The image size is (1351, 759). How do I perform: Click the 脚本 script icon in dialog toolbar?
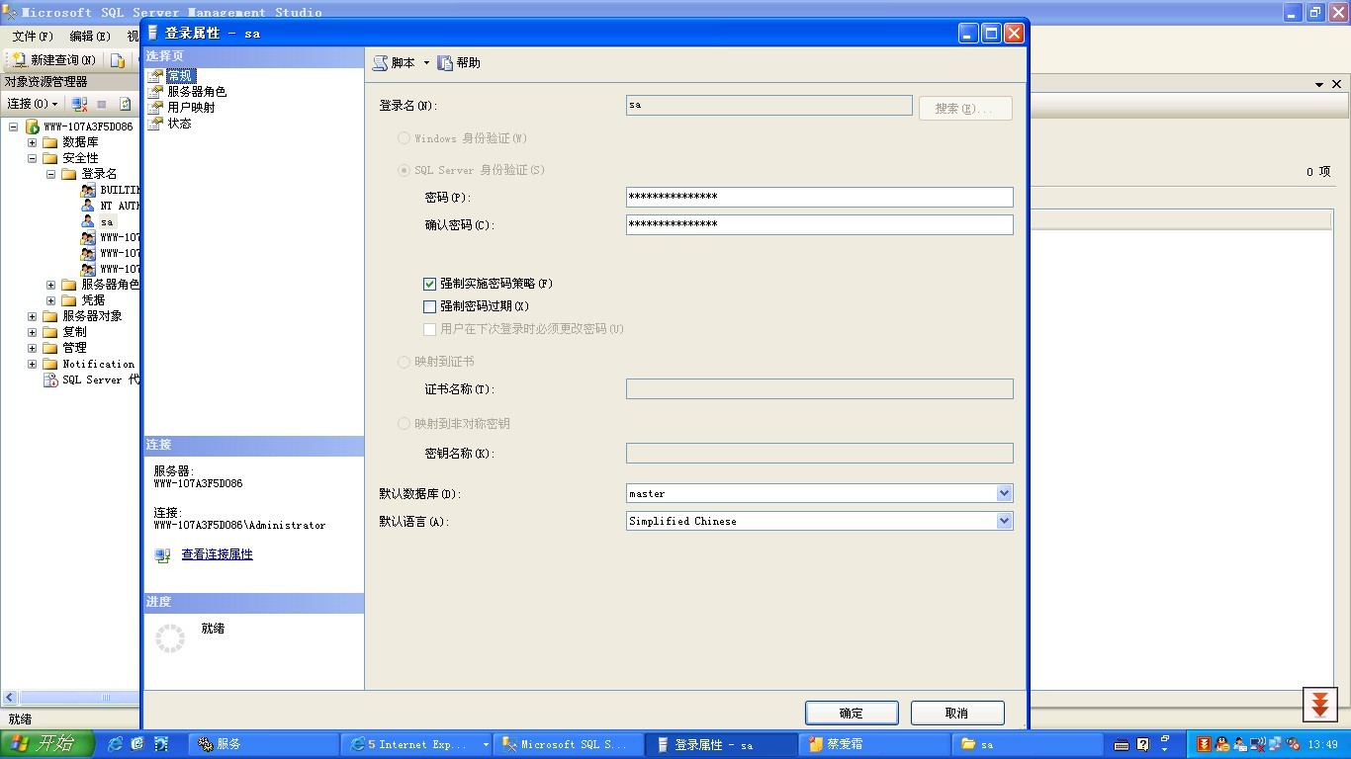coord(381,63)
